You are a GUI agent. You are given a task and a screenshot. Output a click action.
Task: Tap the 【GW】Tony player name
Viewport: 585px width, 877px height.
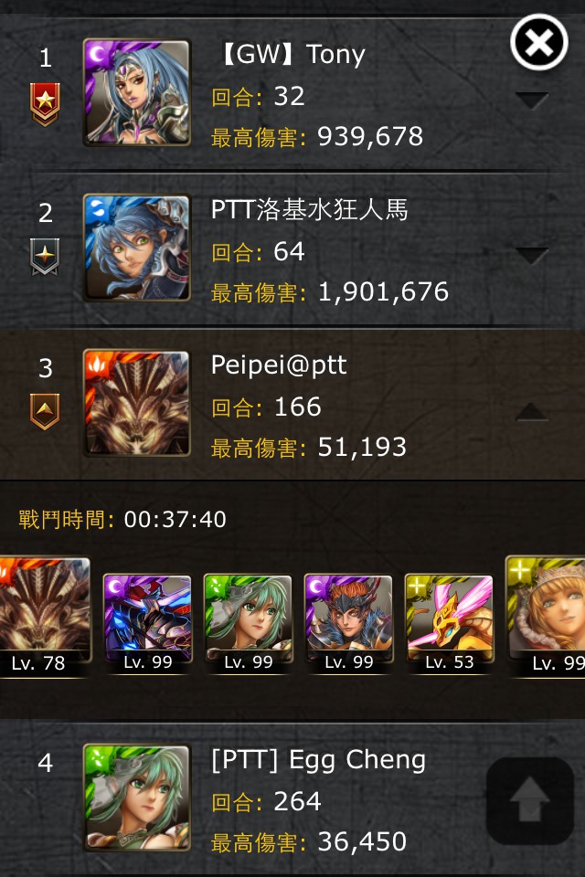click(291, 55)
